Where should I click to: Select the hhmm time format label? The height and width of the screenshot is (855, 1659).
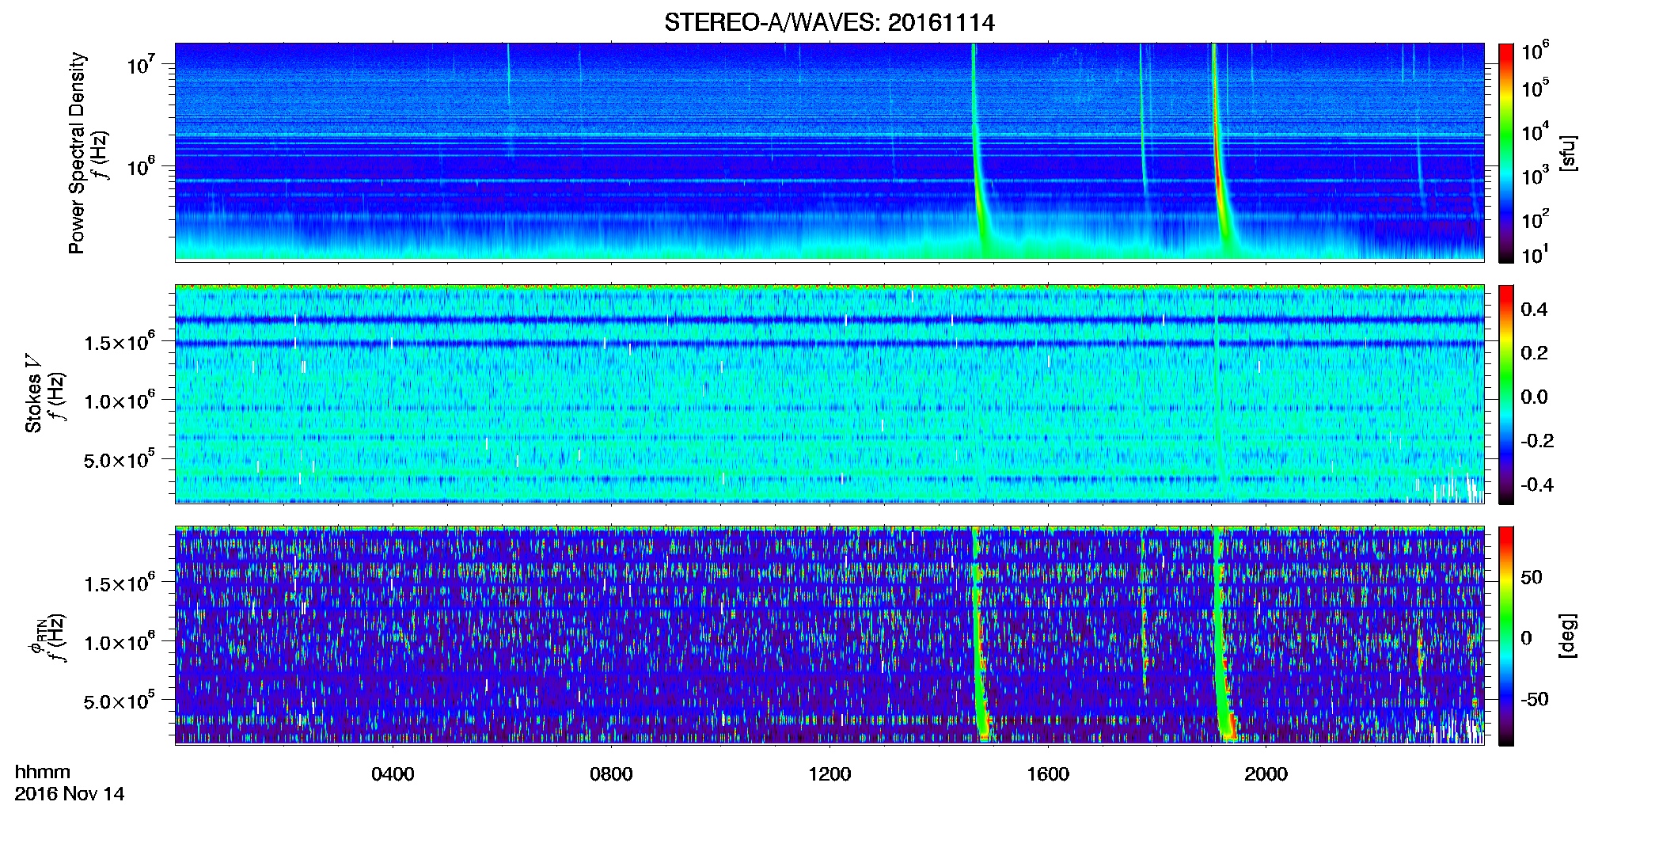(x=43, y=772)
